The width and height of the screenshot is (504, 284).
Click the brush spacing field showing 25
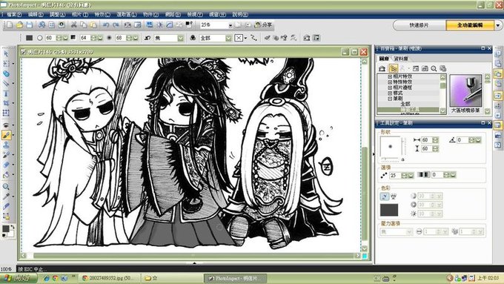point(395,175)
